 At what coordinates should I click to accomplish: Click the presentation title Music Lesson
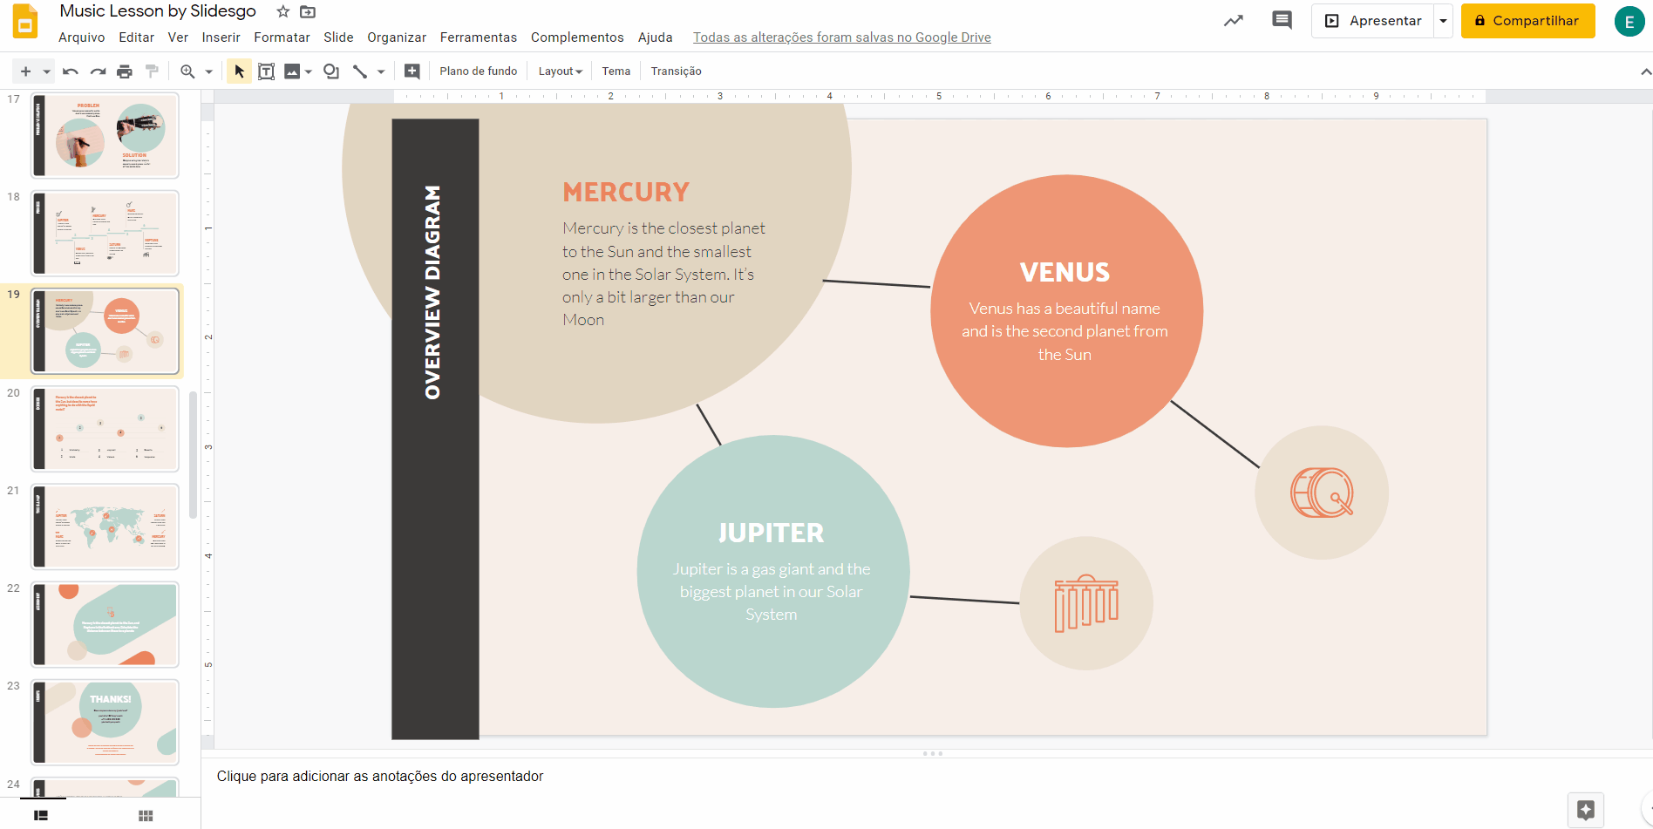(158, 11)
